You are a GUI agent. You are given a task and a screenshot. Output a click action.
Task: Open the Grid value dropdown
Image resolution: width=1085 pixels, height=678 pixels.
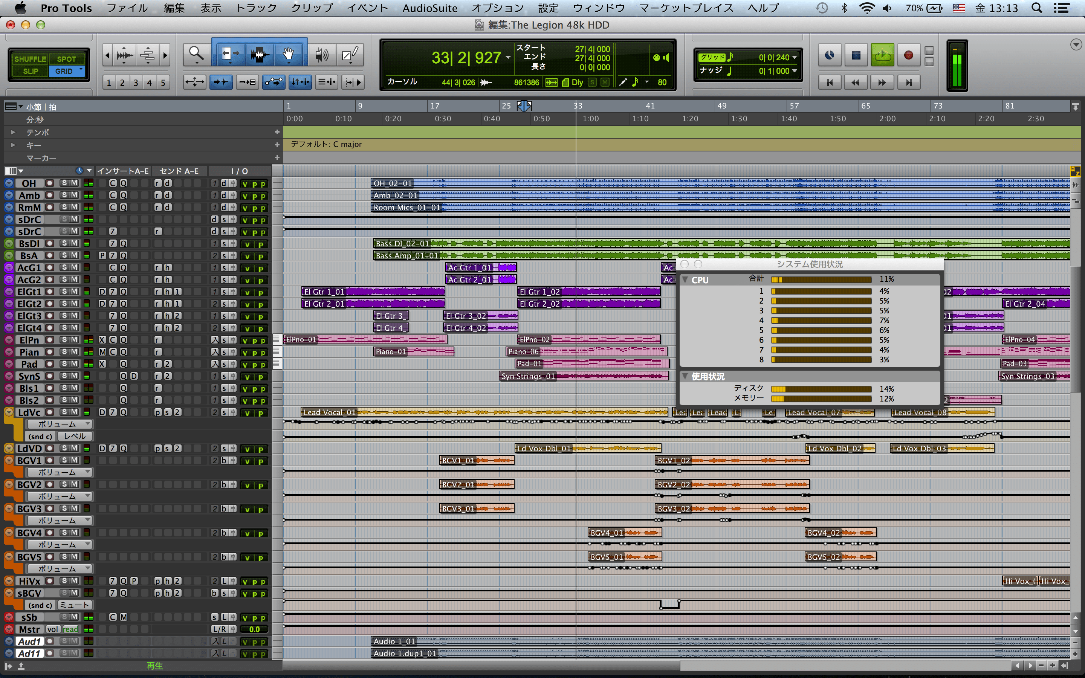point(795,57)
